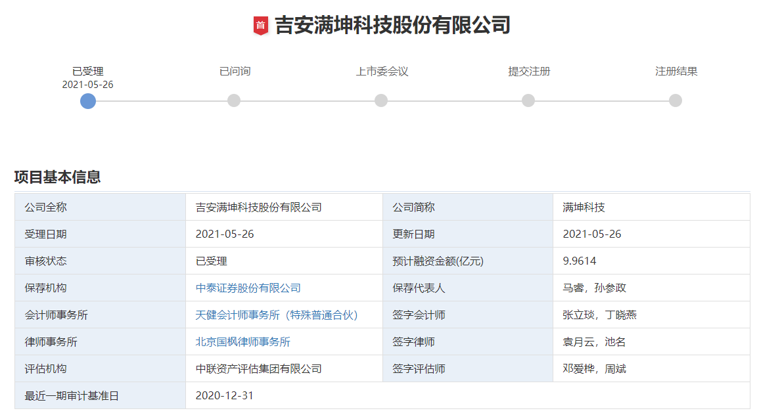The image size is (759, 417).
Task: Click the 已受理 status value in table
Action: tap(211, 261)
